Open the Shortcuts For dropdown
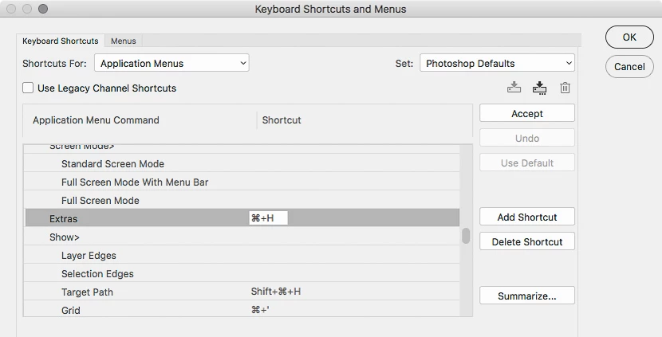The height and width of the screenshot is (337, 662). [x=171, y=63]
